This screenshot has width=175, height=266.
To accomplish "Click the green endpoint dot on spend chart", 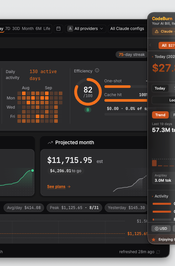I will 33,171.
